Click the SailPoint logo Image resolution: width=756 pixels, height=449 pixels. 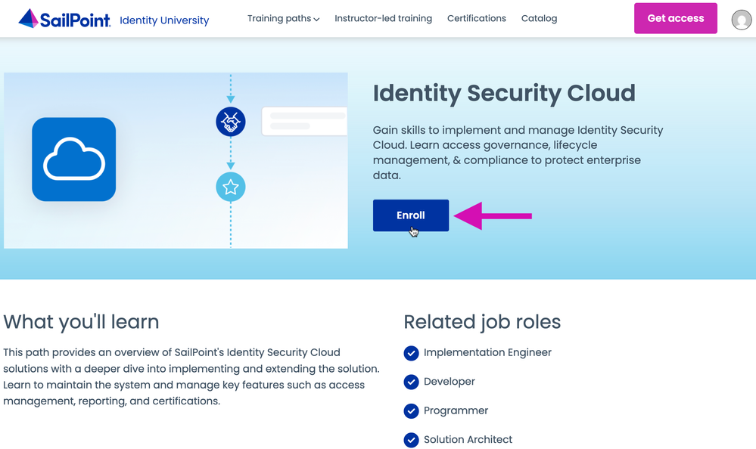[64, 19]
